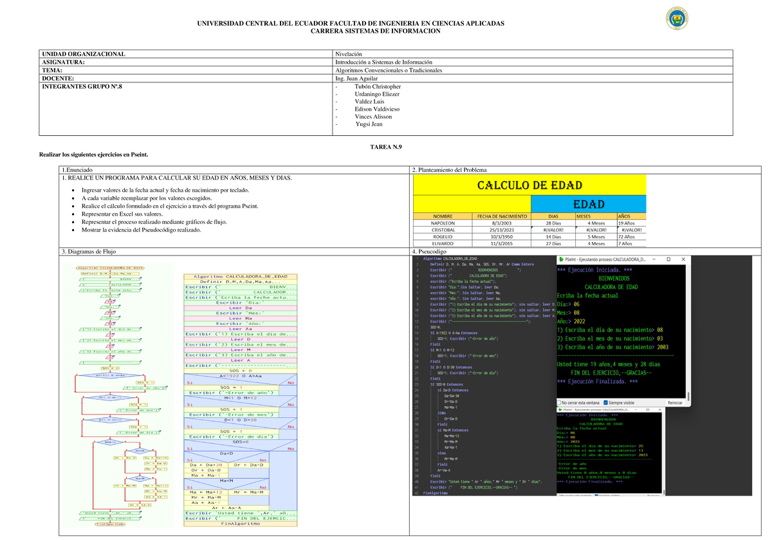The image size is (772, 540).
Task: Select the blue 'EDAD' header cell
Action: [588, 204]
